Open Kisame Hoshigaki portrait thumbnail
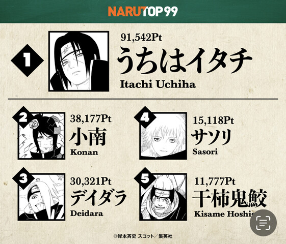The width and height of the screenshot is (286, 244). (163, 197)
